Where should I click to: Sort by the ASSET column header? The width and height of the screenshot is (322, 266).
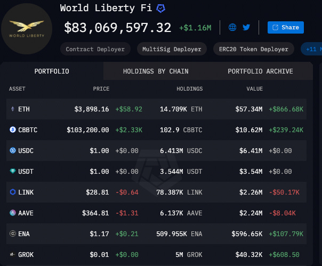[17, 88]
